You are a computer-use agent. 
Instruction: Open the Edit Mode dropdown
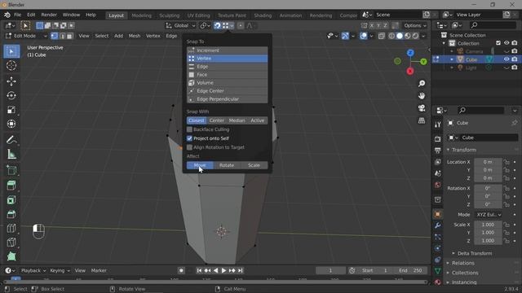pos(26,36)
